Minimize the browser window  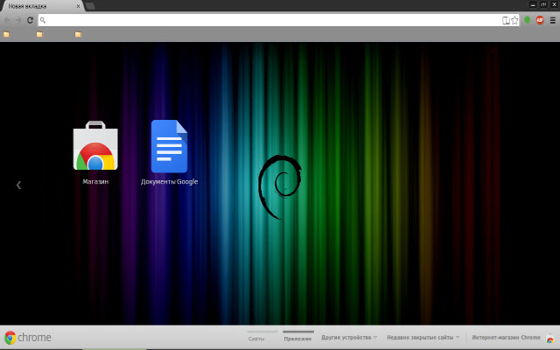533,4
